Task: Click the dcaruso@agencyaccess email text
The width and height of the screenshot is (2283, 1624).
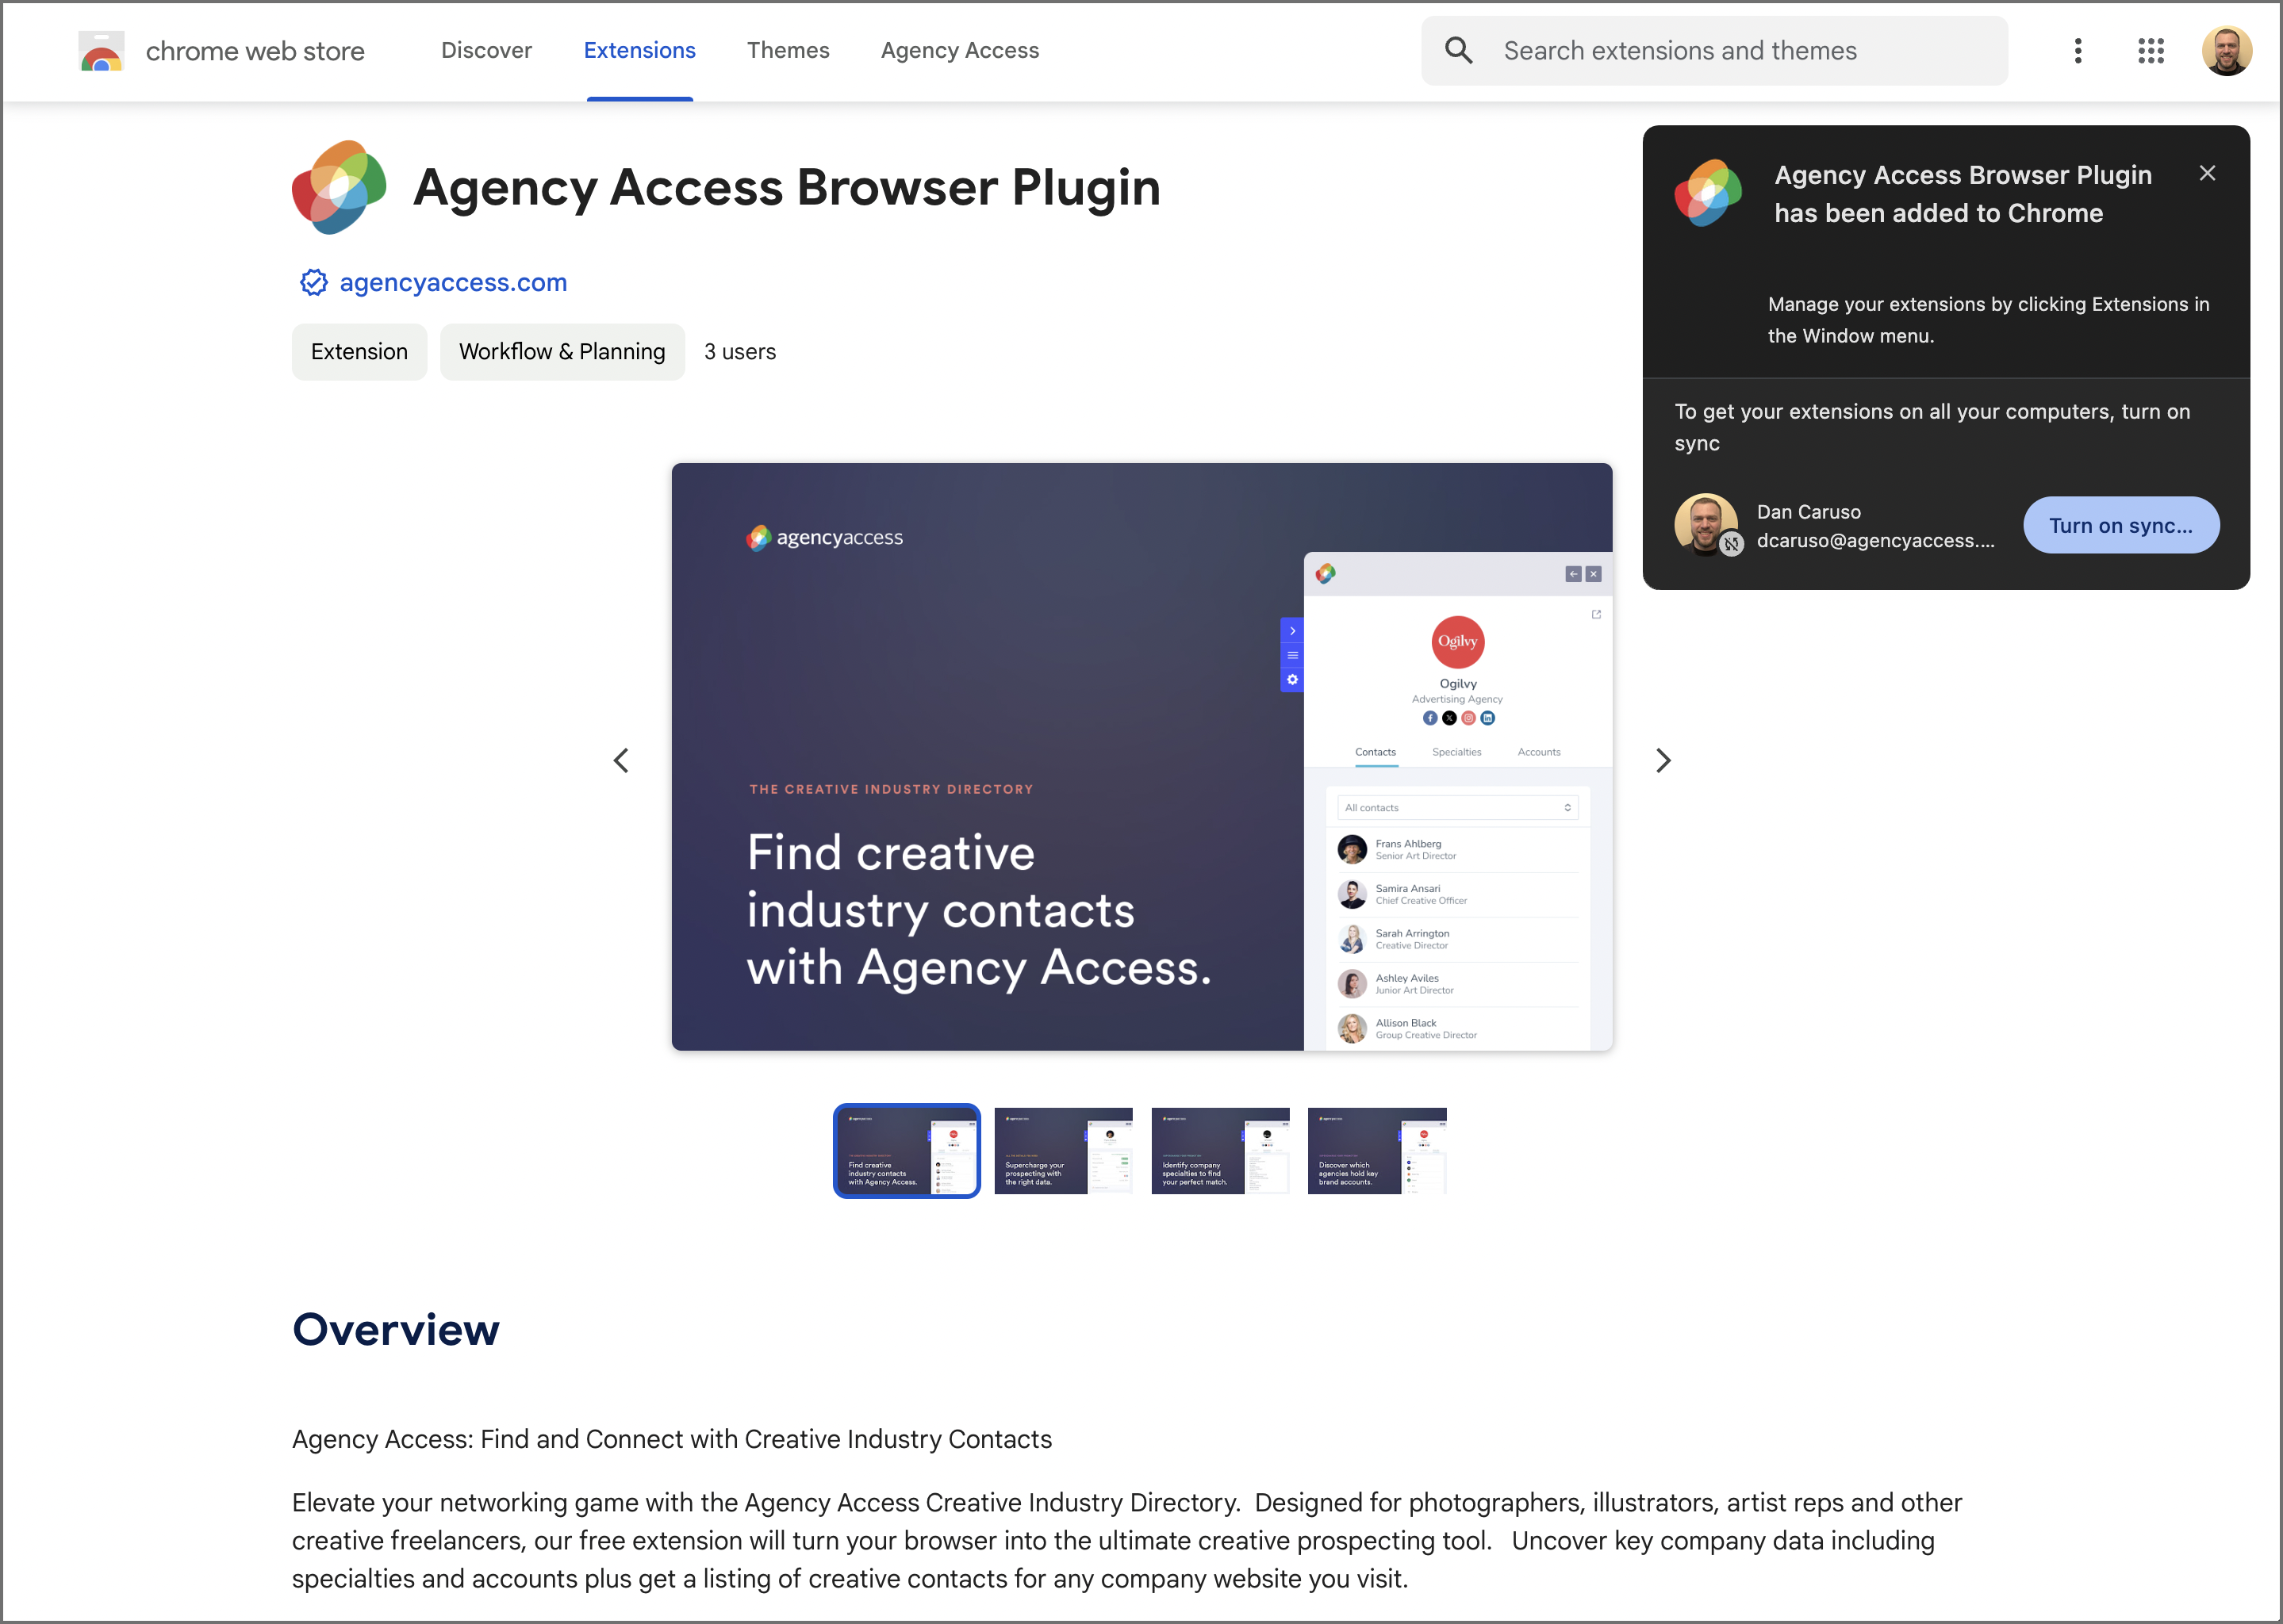Action: tap(1876, 541)
